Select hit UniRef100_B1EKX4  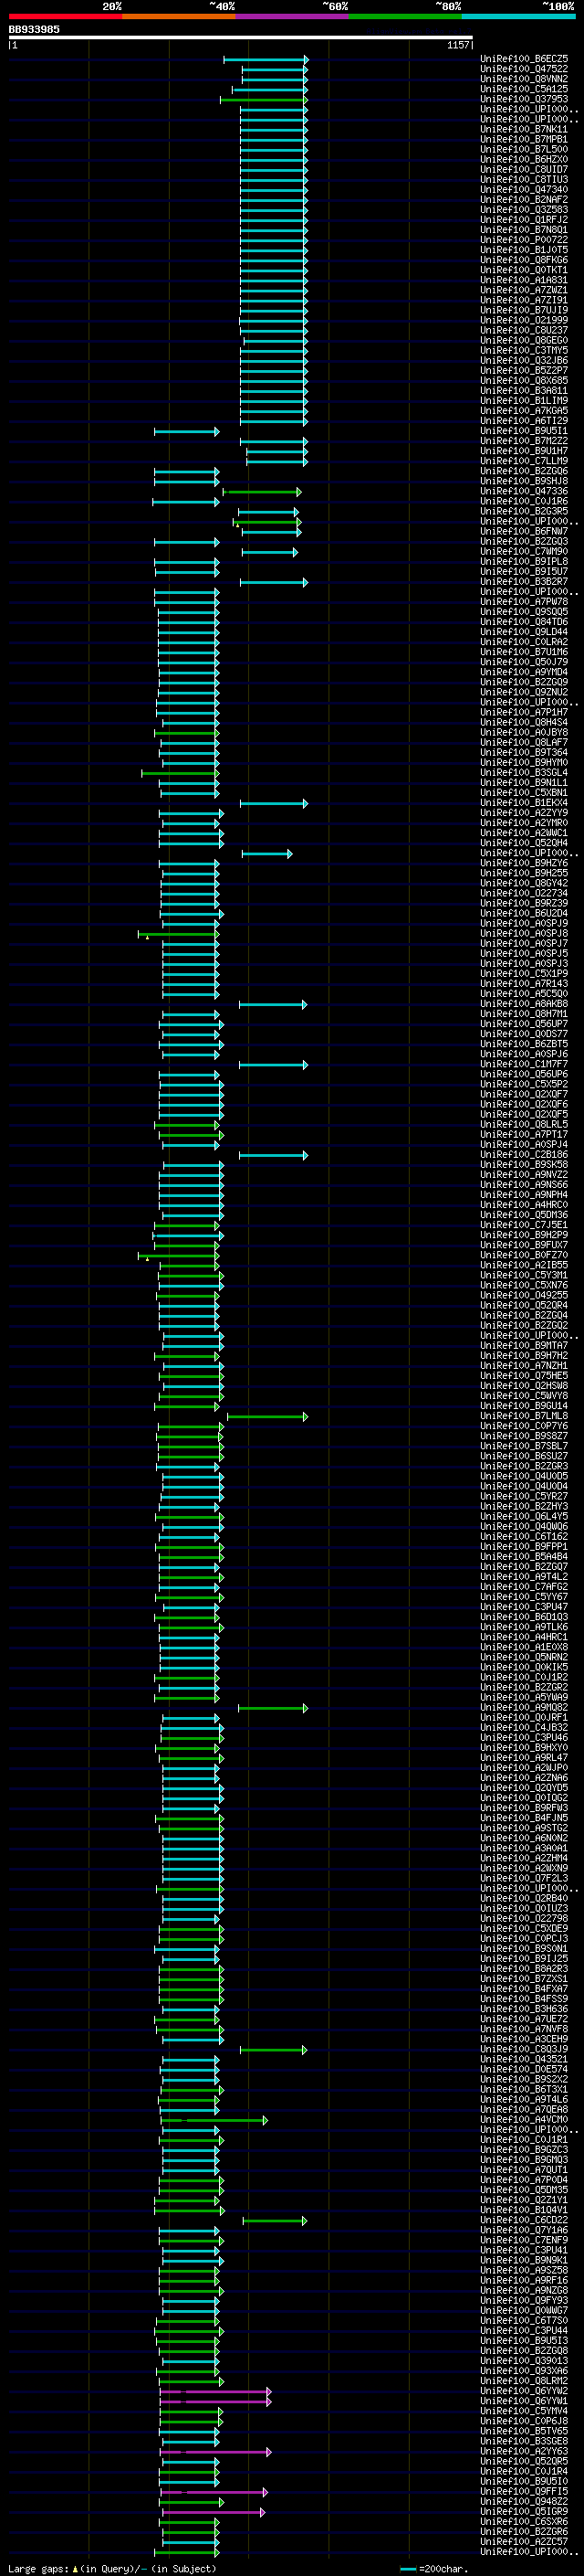(x=524, y=803)
